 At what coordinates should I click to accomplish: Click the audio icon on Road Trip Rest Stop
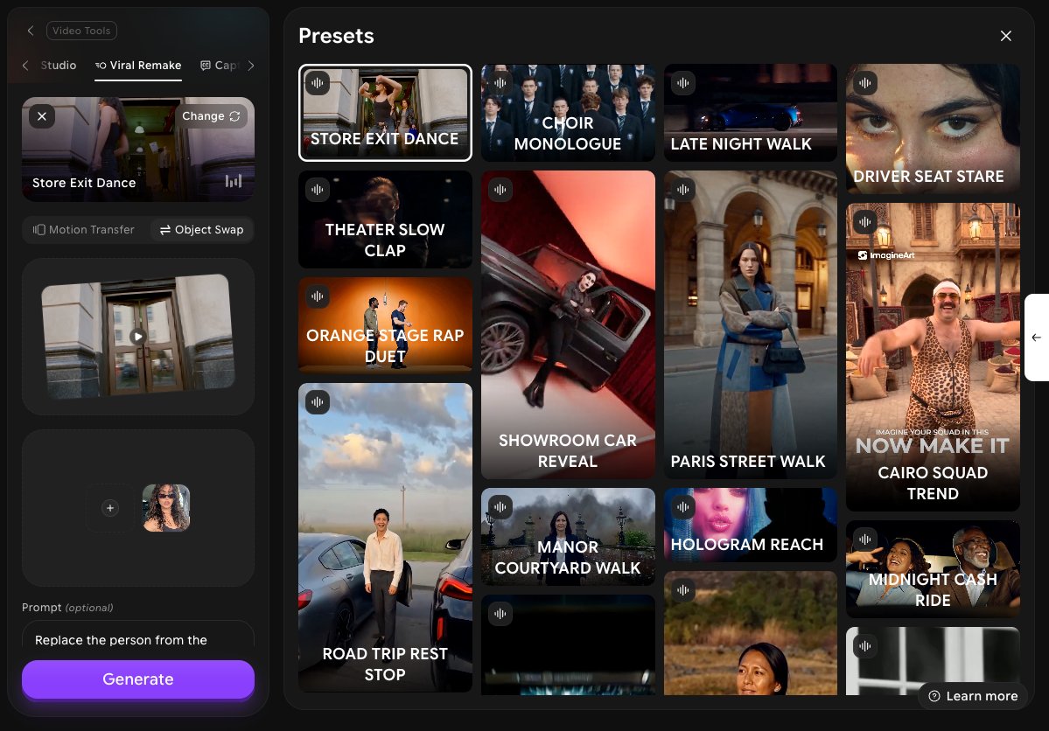(317, 402)
